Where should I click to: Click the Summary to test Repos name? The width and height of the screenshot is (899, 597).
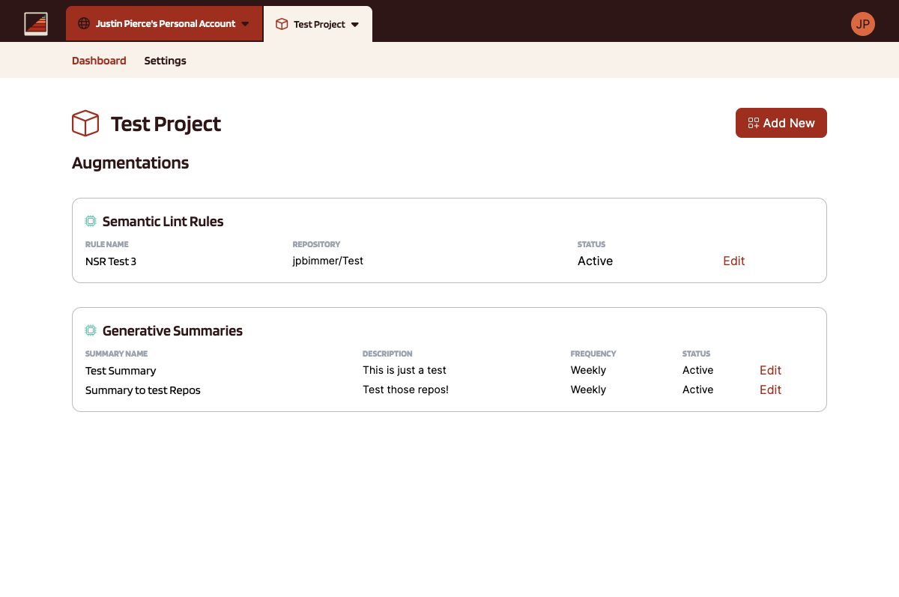(x=143, y=390)
